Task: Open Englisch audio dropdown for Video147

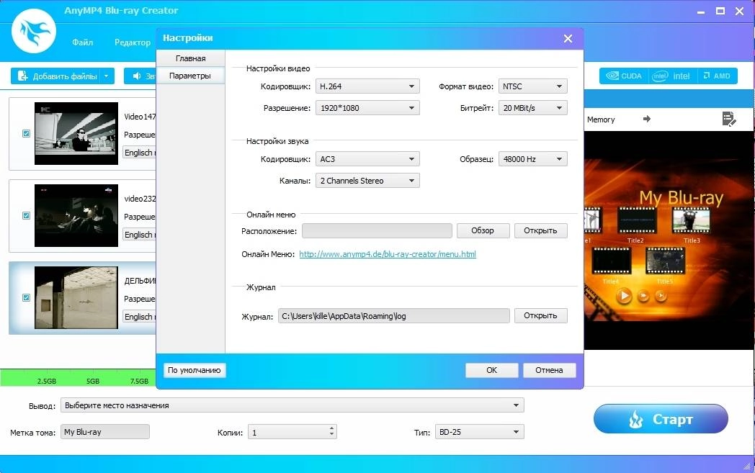Action: (140, 153)
